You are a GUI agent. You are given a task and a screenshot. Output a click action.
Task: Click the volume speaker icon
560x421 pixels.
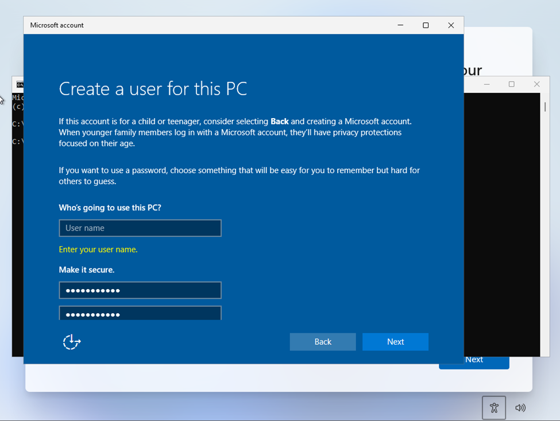pyautogui.click(x=520, y=408)
